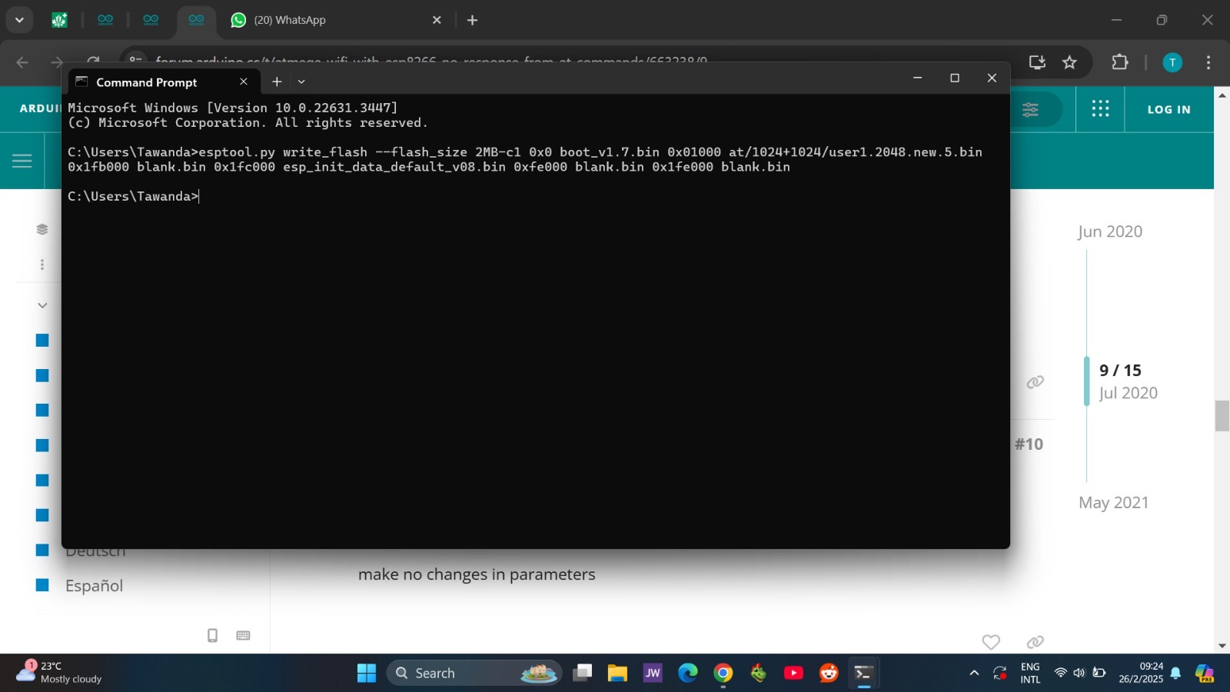
Task: Click the mobile view icon at sidebar bottom
Action: click(211, 635)
